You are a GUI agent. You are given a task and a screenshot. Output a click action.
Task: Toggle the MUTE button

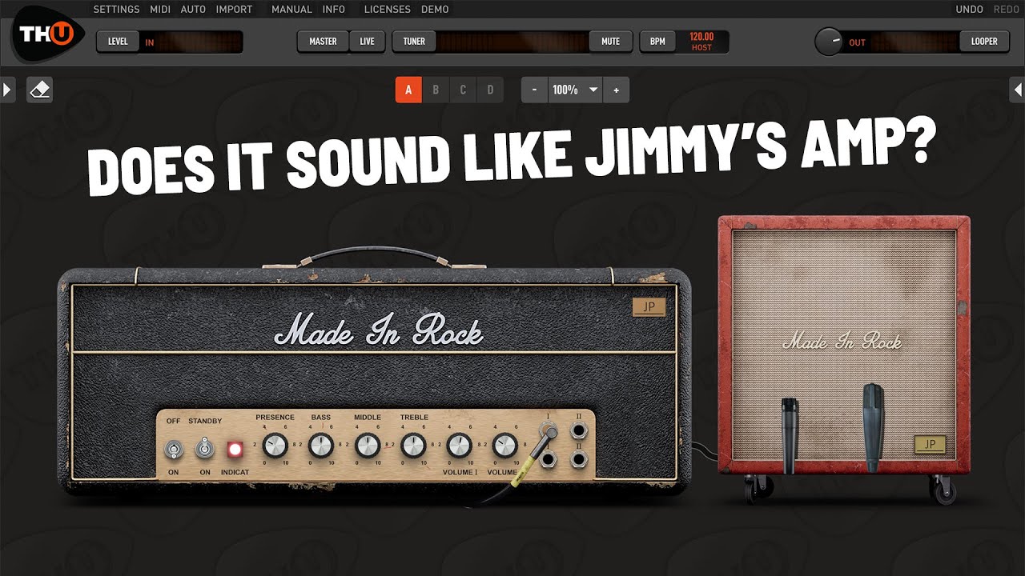click(x=611, y=42)
